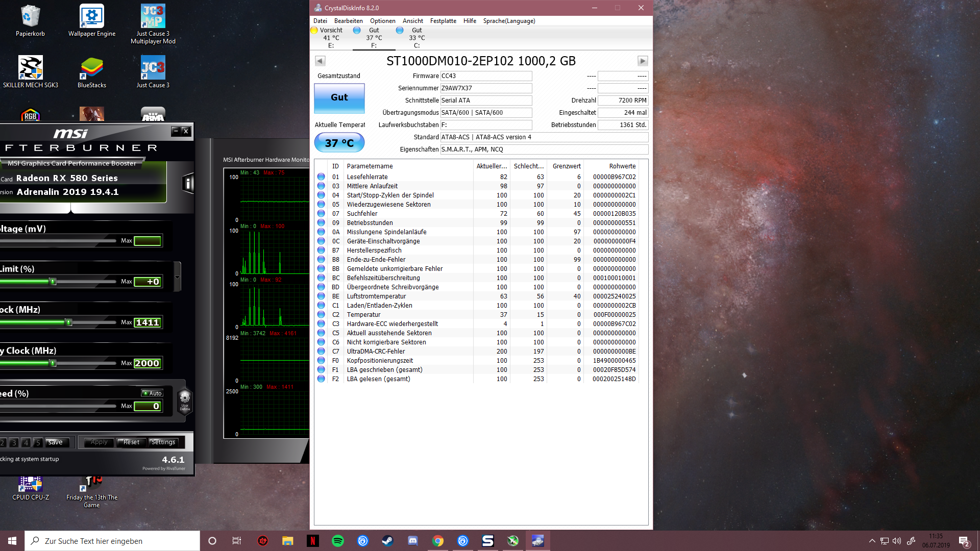Click the Gut health status button
Image resolution: width=980 pixels, height=551 pixels.
pos(339,98)
